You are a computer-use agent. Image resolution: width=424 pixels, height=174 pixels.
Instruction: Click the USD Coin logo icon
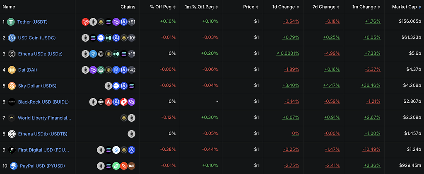12,38
